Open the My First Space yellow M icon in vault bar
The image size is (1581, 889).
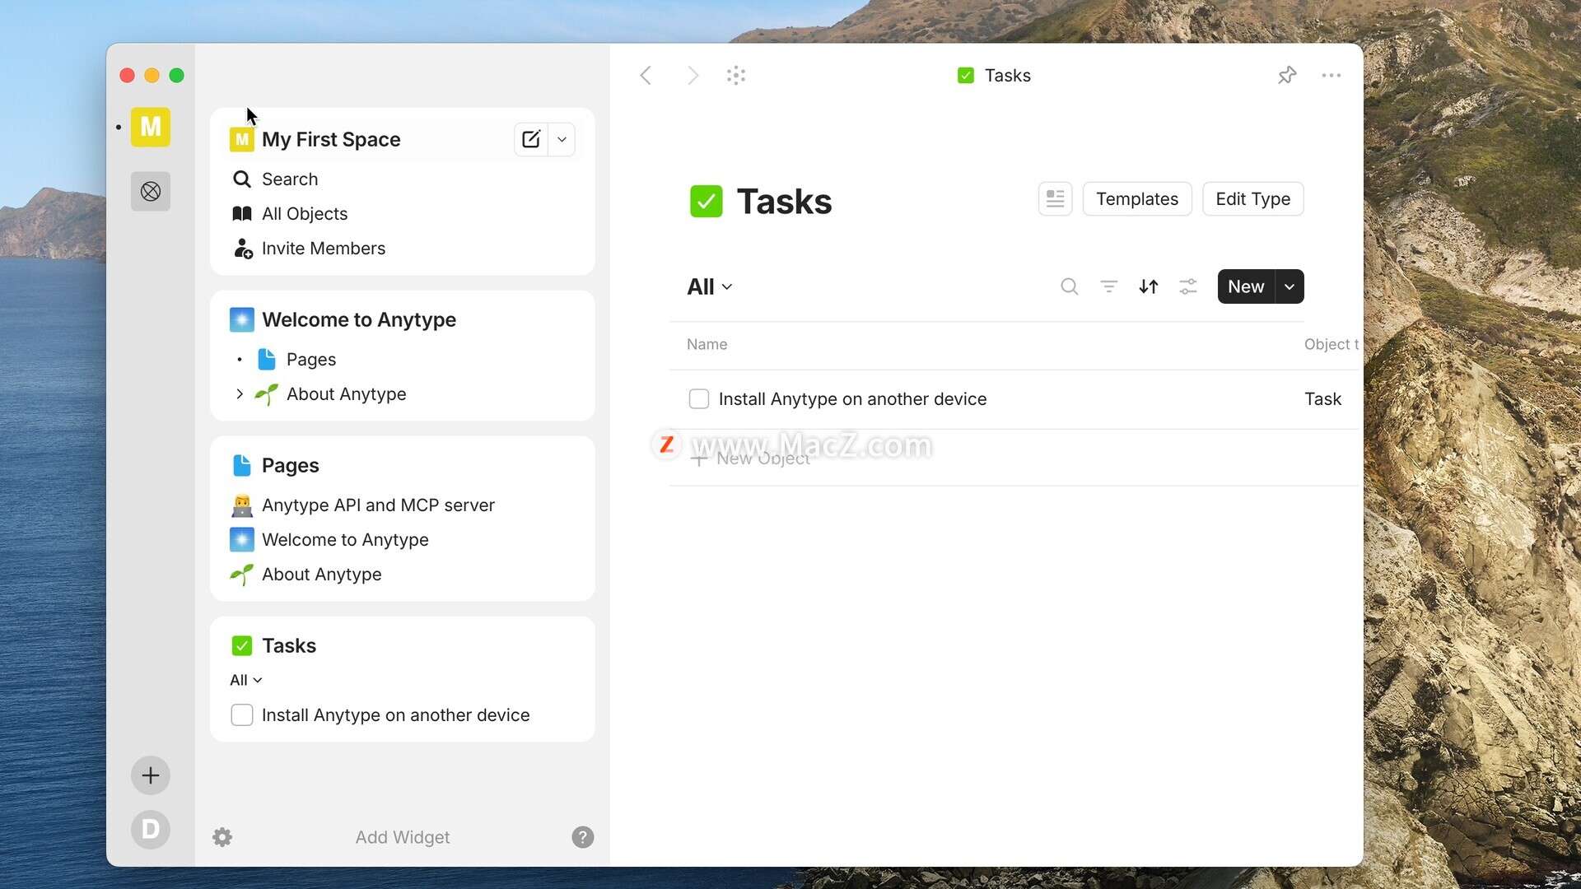coord(150,127)
